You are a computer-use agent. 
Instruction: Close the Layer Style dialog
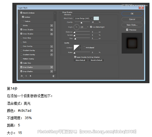pyautogui.click(x=141, y=8)
